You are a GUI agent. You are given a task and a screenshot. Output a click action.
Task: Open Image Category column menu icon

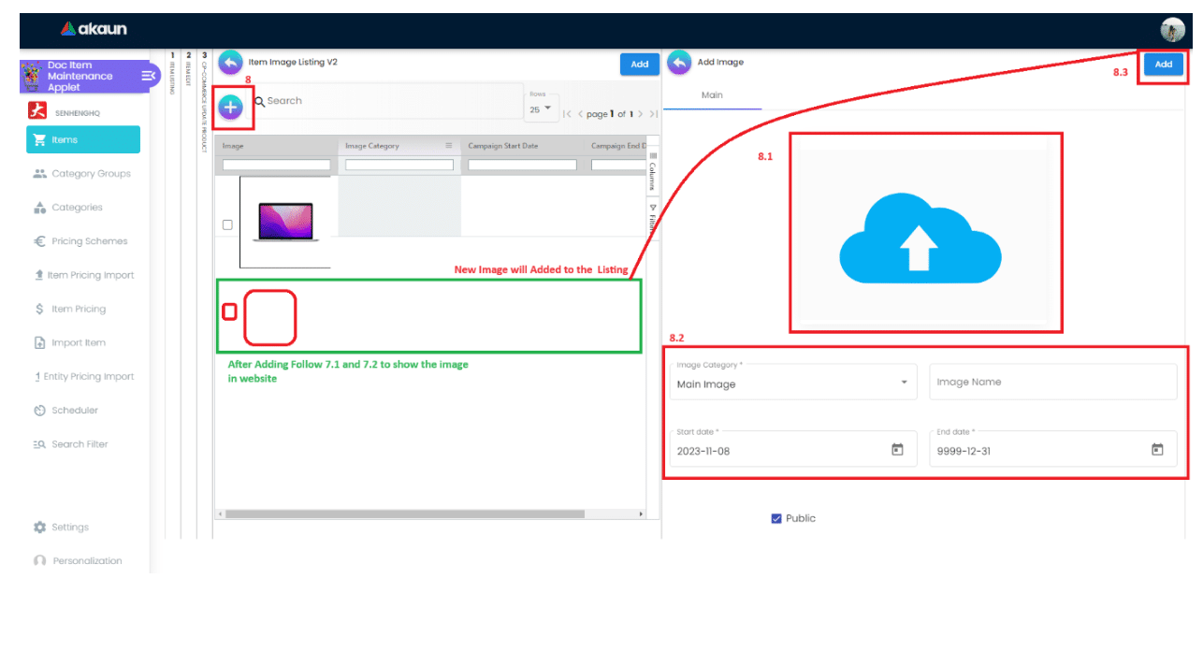449,146
